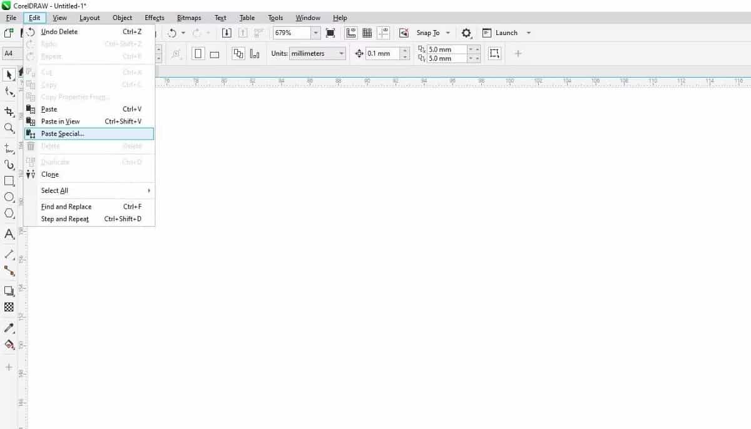Toggle snapping on or off

coord(403,33)
